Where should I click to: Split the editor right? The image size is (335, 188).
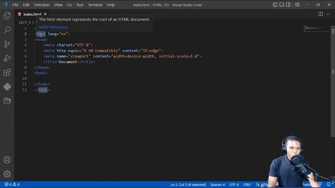click(x=321, y=14)
